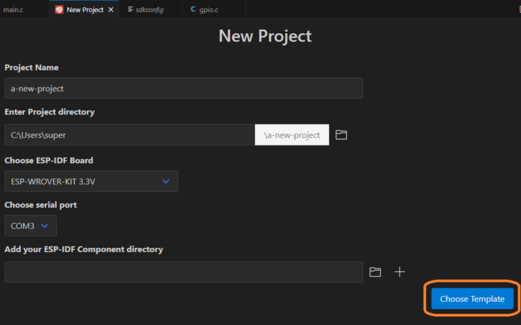
Task: Focus the Component directory input field
Action: pyautogui.click(x=184, y=272)
